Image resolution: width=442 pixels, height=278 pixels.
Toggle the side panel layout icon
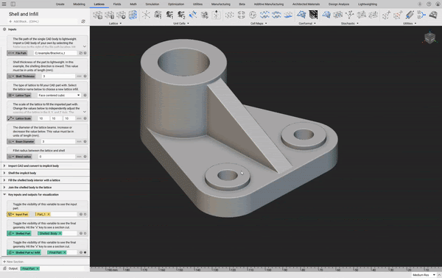[x=13, y=4]
